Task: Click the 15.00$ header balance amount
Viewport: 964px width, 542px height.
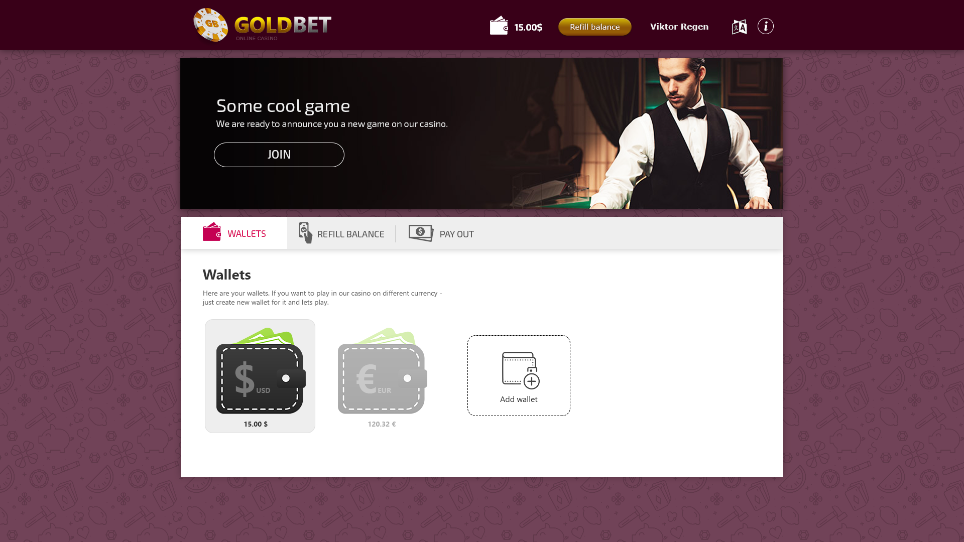Action: click(x=528, y=27)
